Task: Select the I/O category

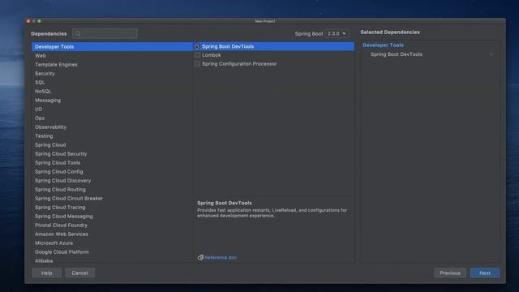Action: click(x=112, y=109)
